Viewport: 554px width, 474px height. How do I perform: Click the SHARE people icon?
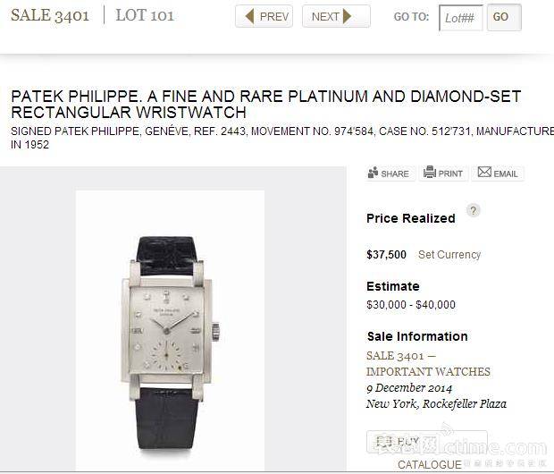pyautogui.click(x=373, y=173)
